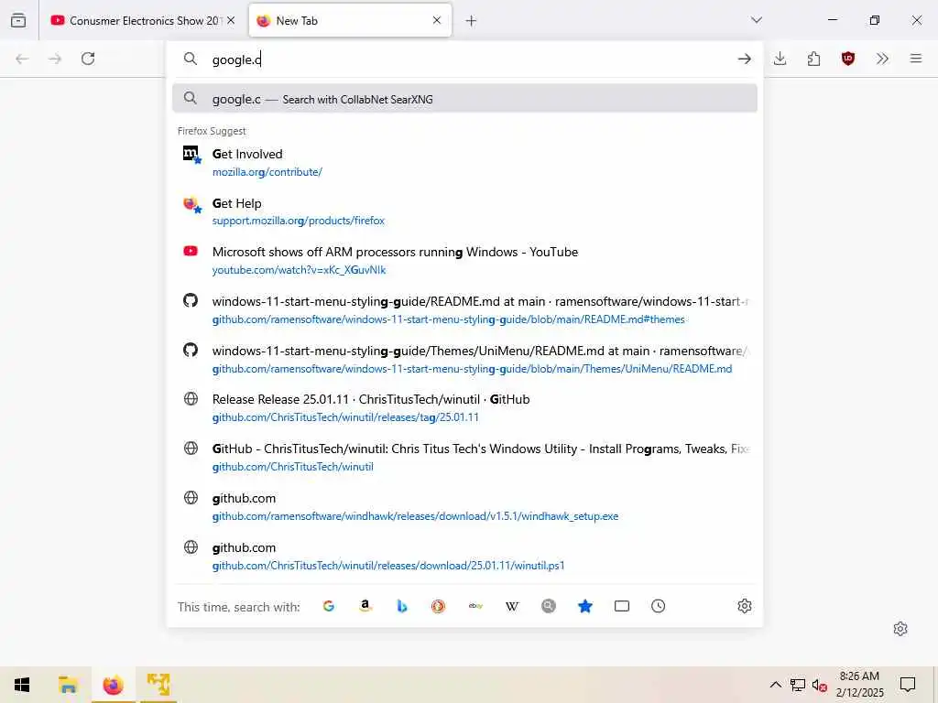Search with eBay one-off engine icon
The image size is (938, 703).
click(x=475, y=606)
